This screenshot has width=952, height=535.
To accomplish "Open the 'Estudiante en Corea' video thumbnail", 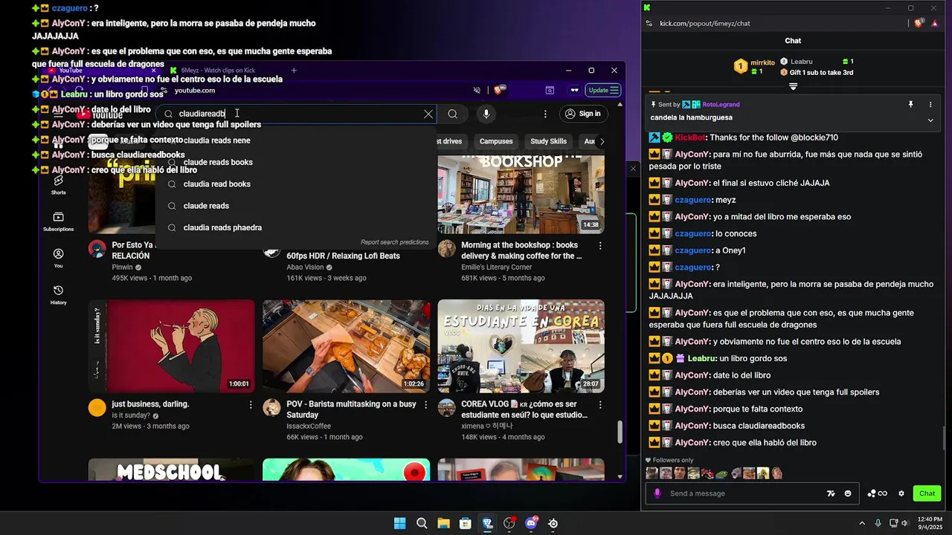I will pos(521,346).
